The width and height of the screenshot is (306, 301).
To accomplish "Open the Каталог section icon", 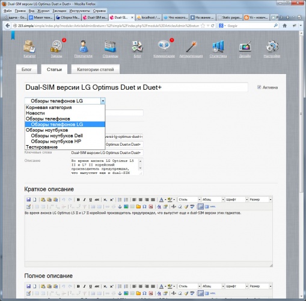I will pos(29,46).
